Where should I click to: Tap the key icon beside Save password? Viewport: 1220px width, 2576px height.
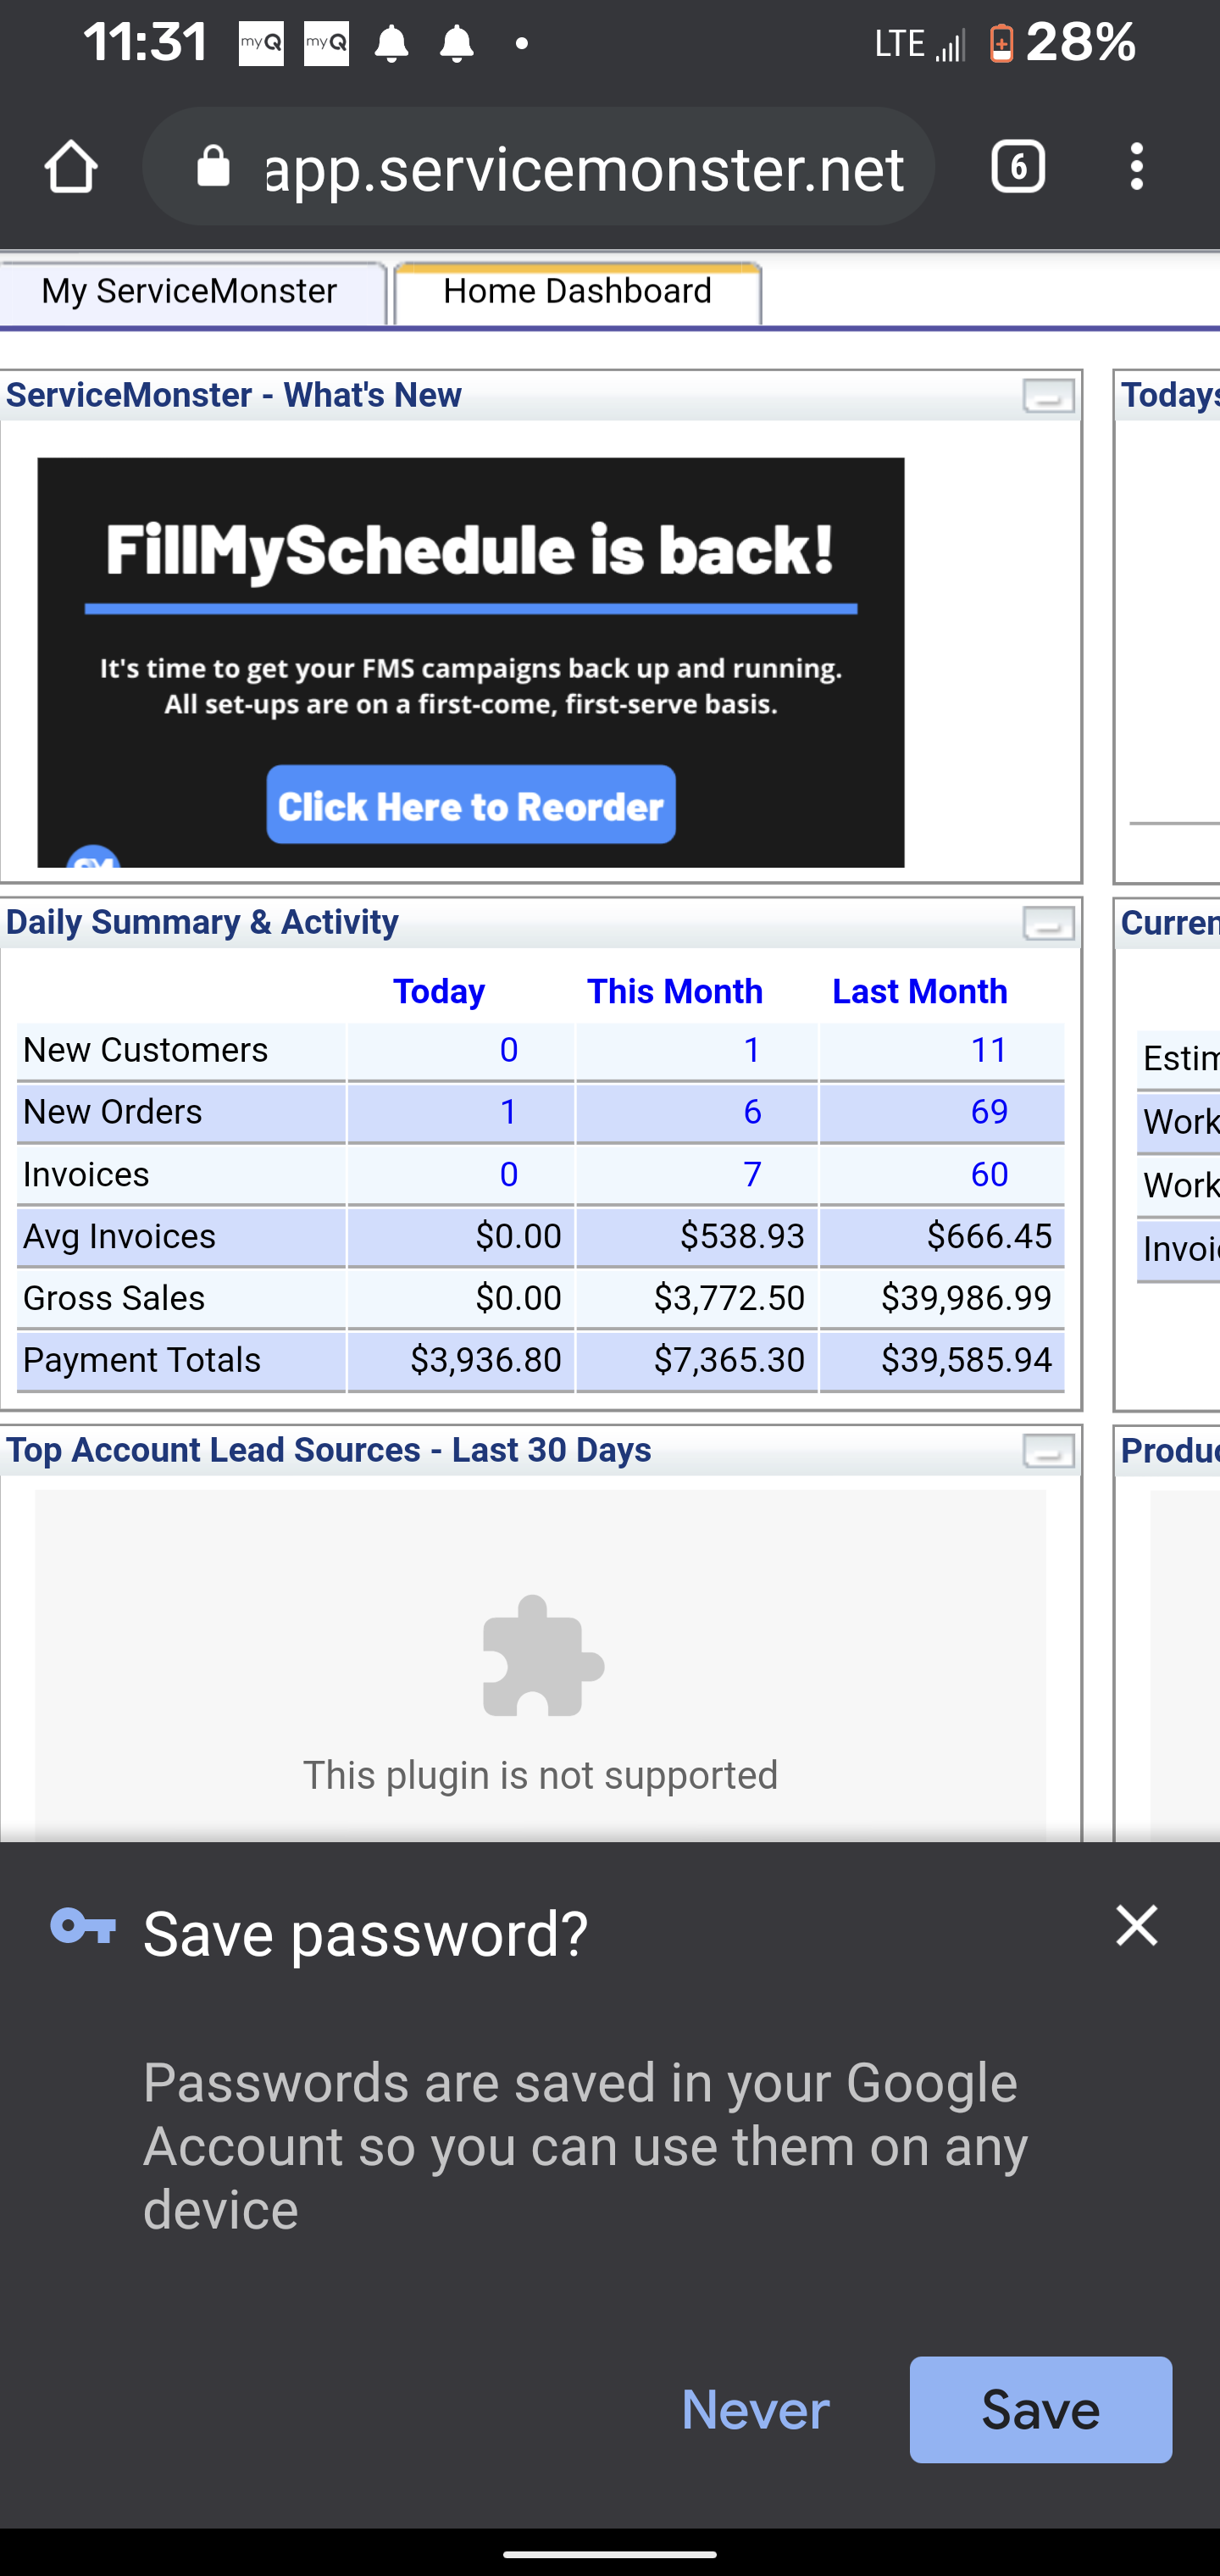point(83,1925)
